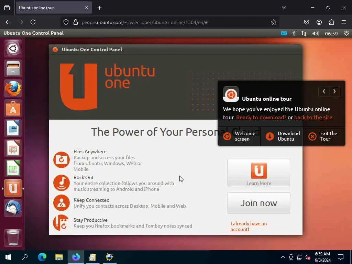
Task: Open a new browser tab
Action: point(99,8)
